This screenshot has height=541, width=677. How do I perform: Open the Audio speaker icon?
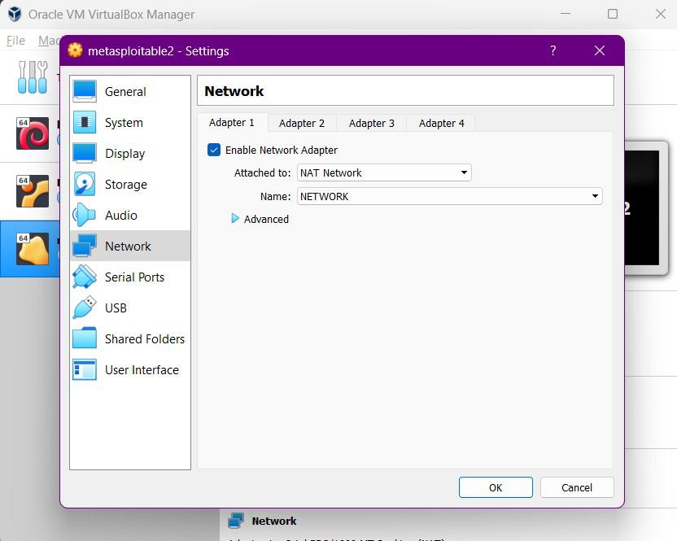click(84, 215)
